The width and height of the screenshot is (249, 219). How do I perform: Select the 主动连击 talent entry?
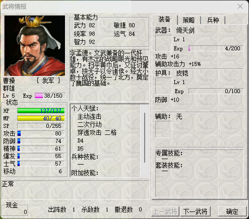pos(89,117)
